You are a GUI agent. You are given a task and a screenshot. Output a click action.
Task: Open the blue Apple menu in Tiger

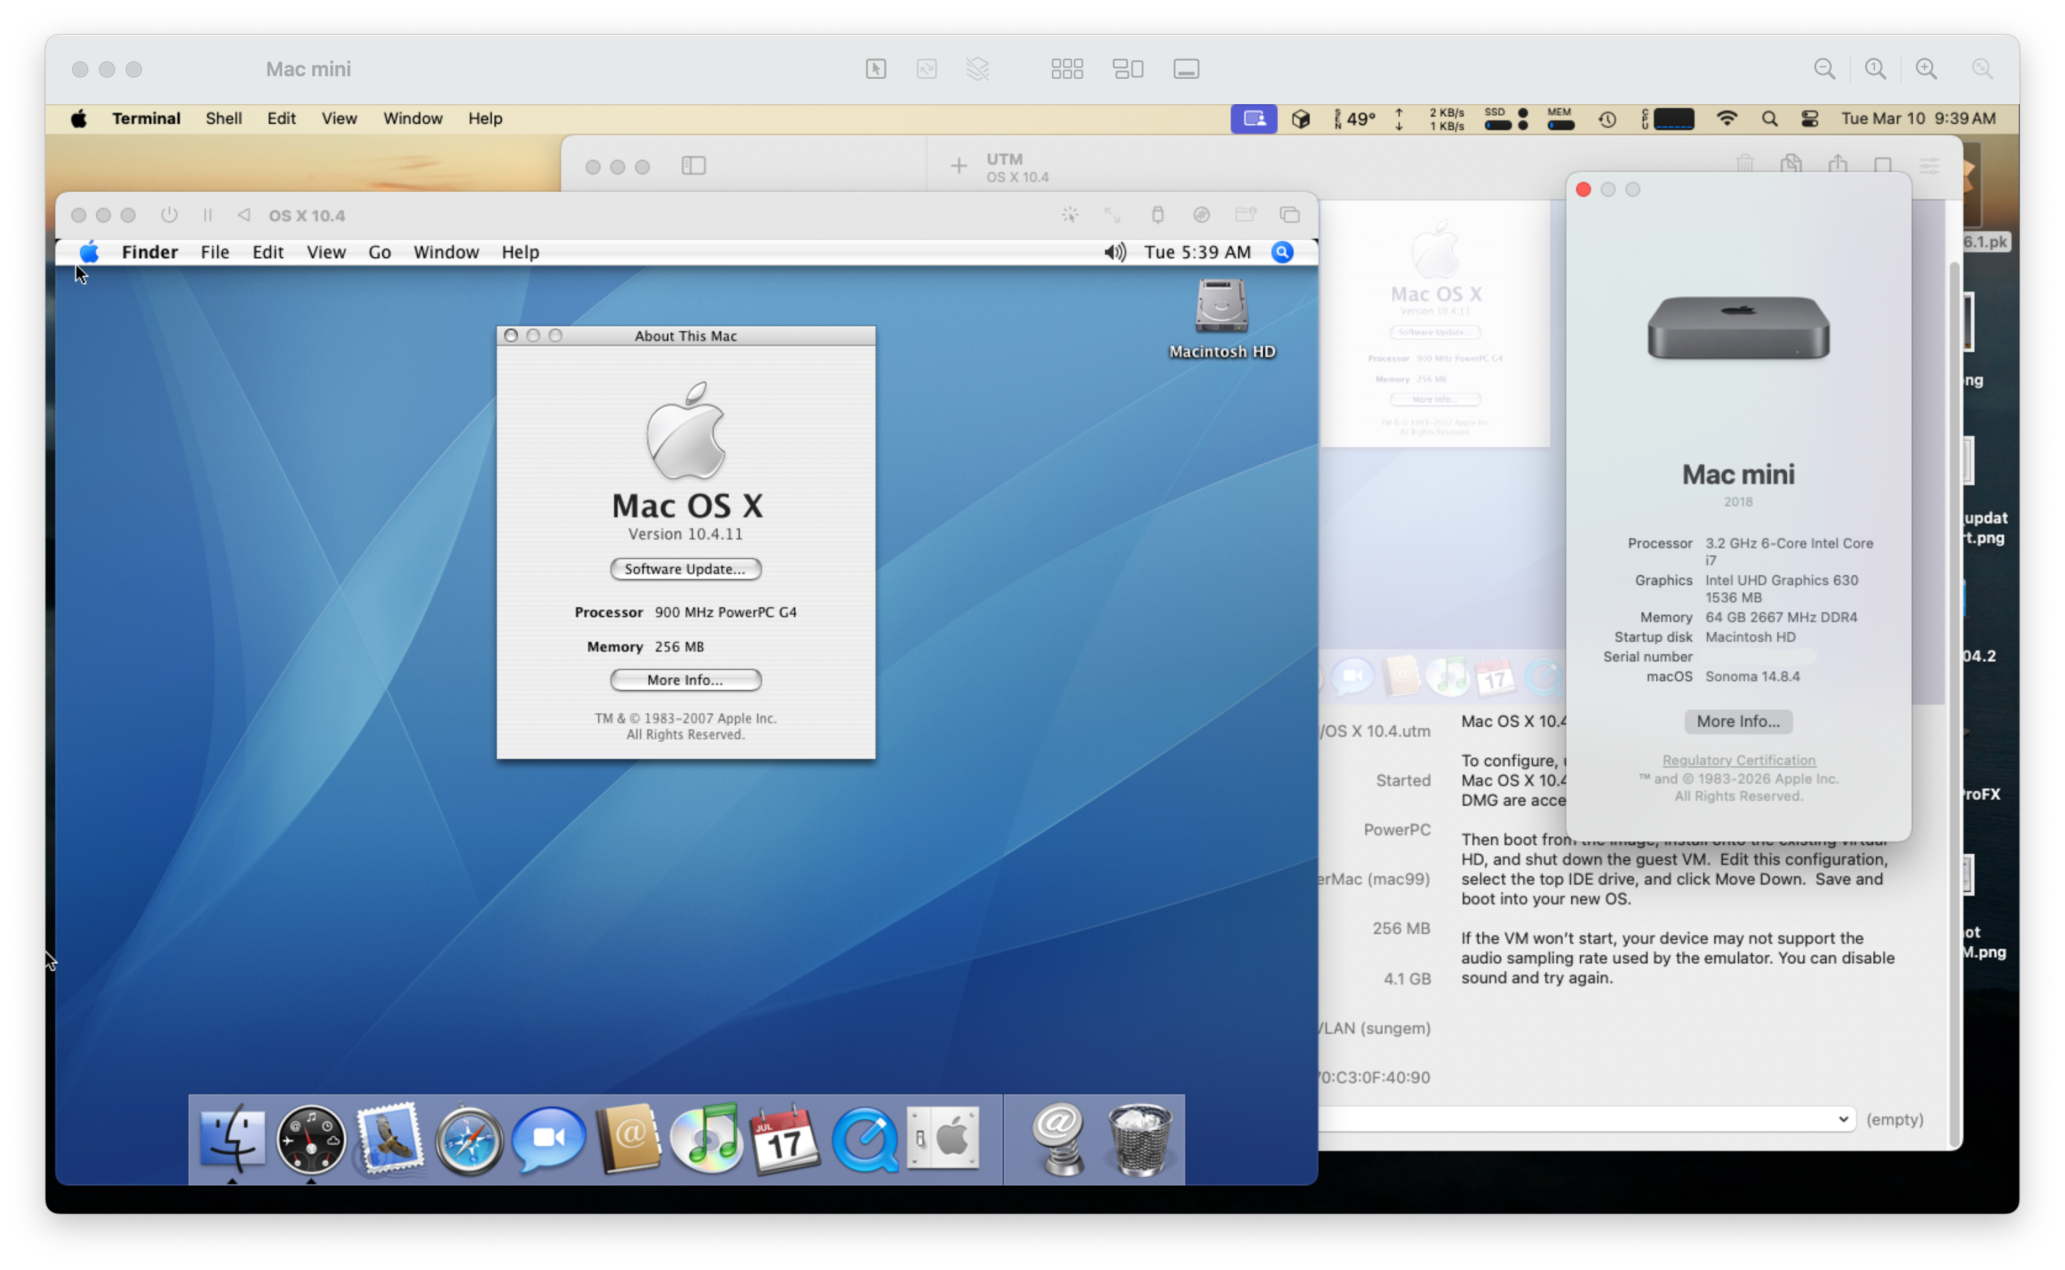pyautogui.click(x=89, y=252)
